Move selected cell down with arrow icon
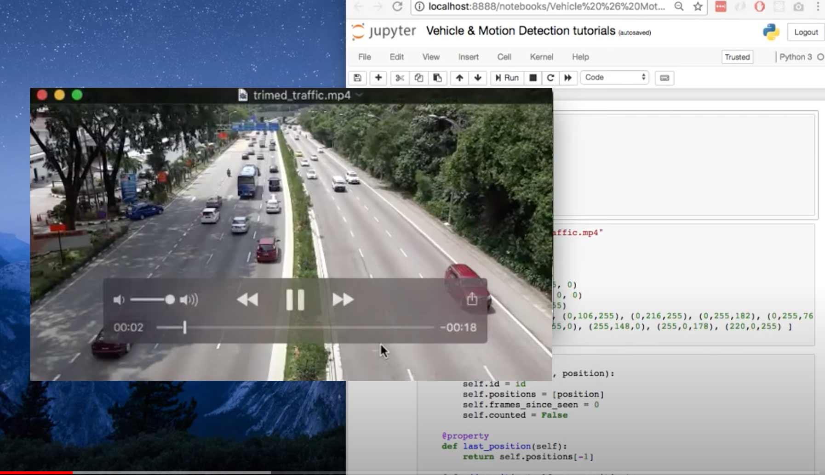 point(478,78)
